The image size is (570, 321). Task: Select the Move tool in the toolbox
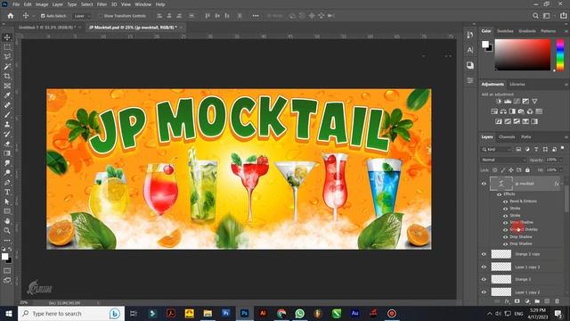(x=7, y=37)
